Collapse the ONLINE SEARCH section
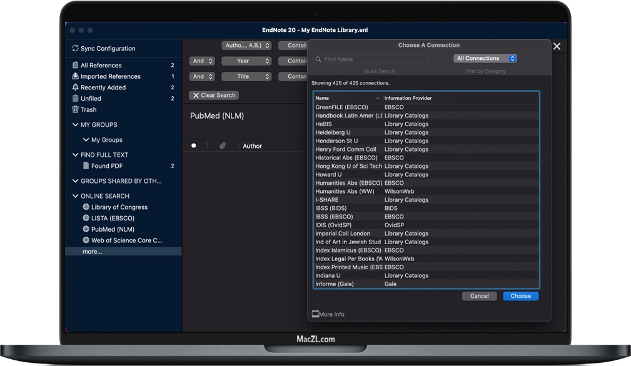This screenshot has width=631, height=366. tap(76, 196)
